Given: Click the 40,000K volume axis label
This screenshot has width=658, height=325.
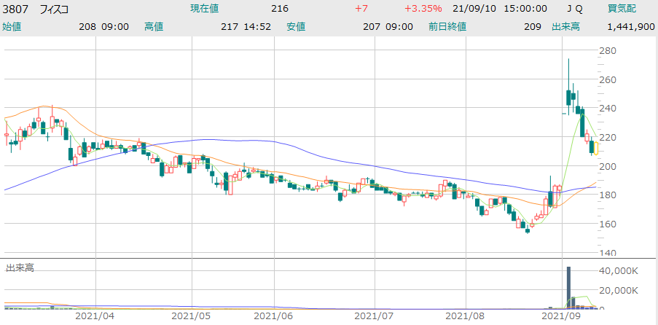Looking at the screenshot, I should point(619,270).
